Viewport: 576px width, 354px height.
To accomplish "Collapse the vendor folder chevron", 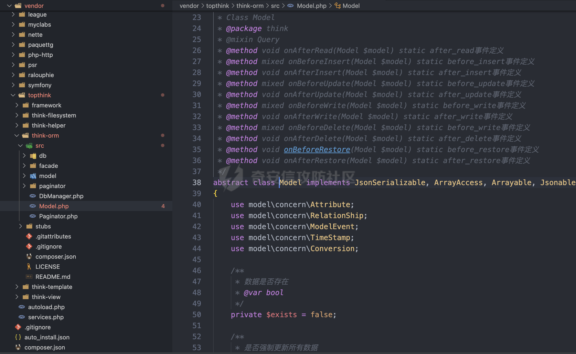I will 9,5.
